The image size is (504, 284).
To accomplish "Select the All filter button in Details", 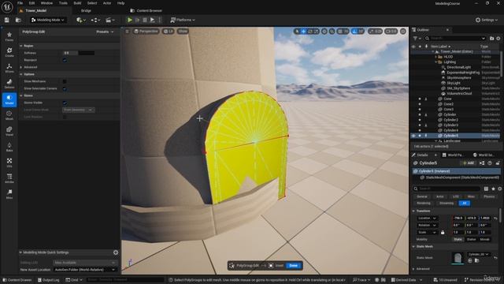I will [x=464, y=204].
